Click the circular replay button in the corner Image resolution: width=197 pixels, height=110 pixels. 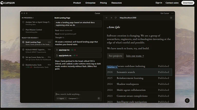(x=187, y=101)
